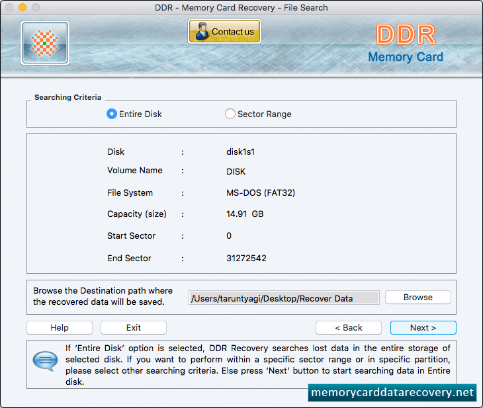483x408 pixels.
Task: Open Help
Action: pyautogui.click(x=60, y=327)
